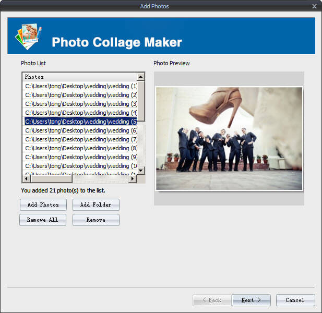Select the wedding (1) photo row
The width and height of the screenshot is (322, 313).
pos(80,86)
